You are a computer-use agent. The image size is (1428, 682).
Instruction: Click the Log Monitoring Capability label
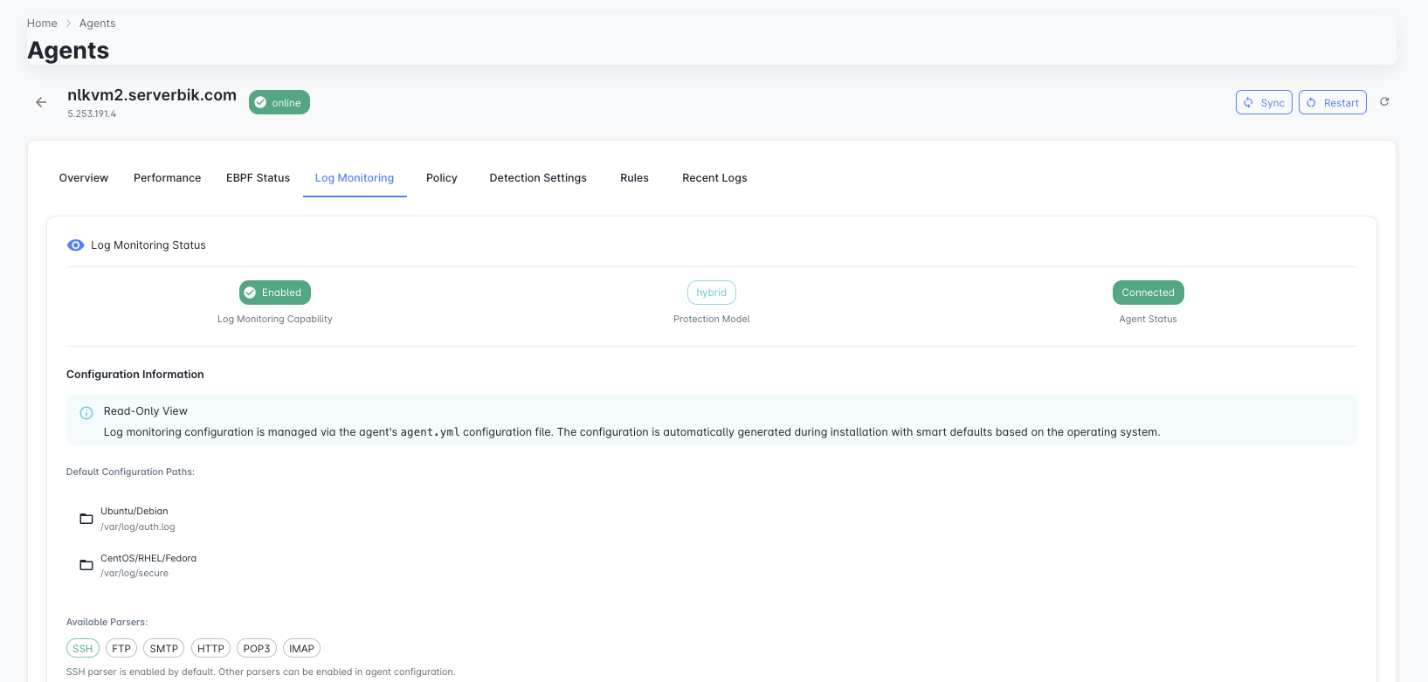click(x=275, y=320)
